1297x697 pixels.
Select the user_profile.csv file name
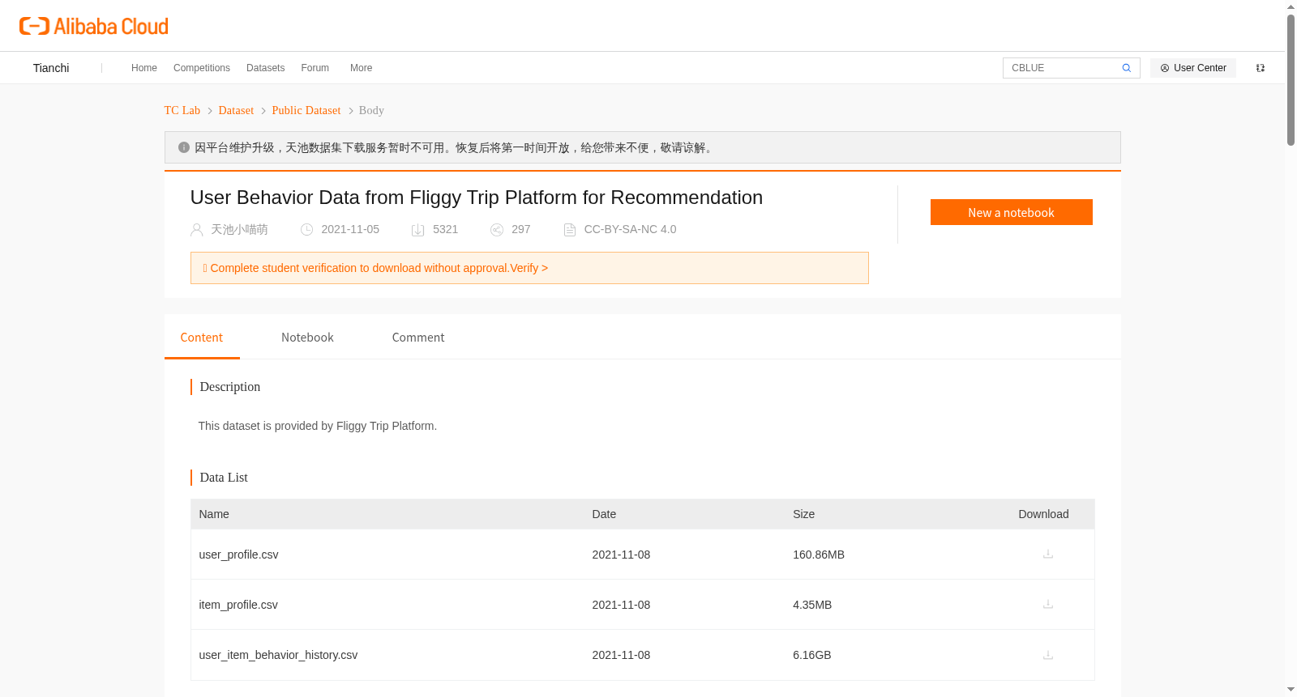238,555
